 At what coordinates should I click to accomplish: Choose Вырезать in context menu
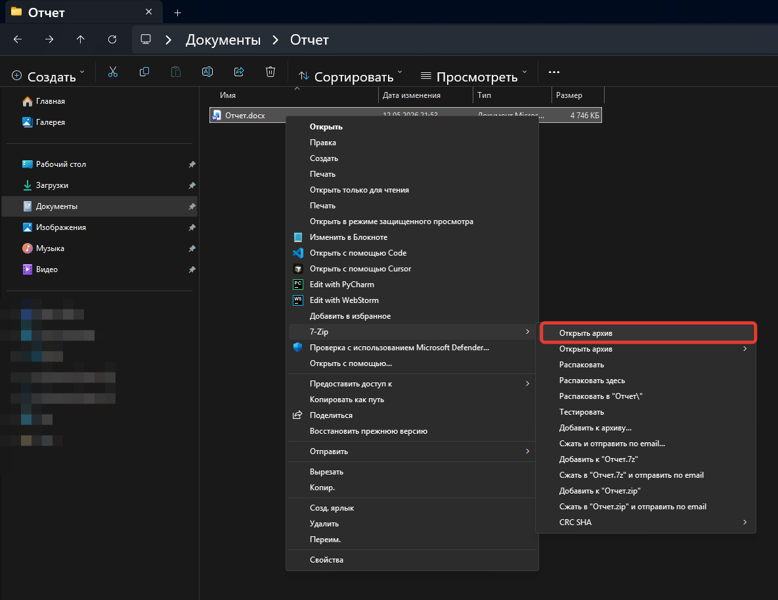(412, 472)
